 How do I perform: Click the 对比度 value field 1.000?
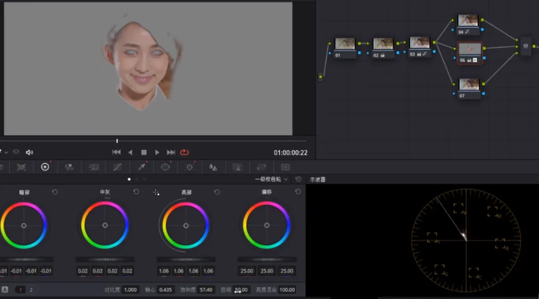click(x=130, y=290)
